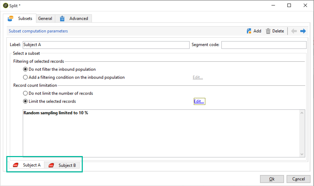Click the red Subject B tab icon
The height and width of the screenshot is (186, 314).
point(51,165)
